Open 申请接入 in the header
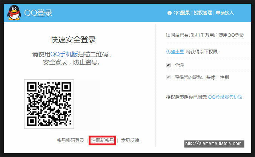This screenshot has width=255, height=157. click(x=225, y=13)
